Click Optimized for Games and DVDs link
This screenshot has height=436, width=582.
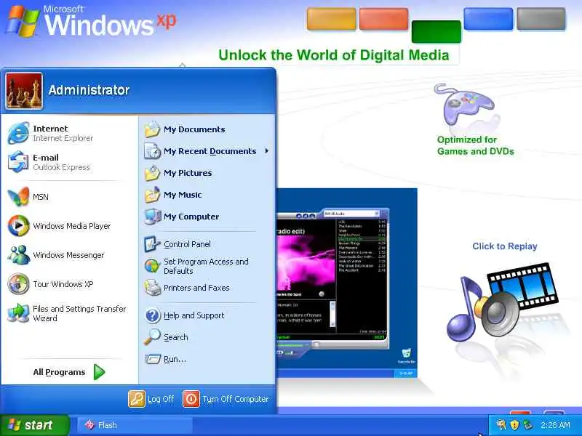[476, 145]
